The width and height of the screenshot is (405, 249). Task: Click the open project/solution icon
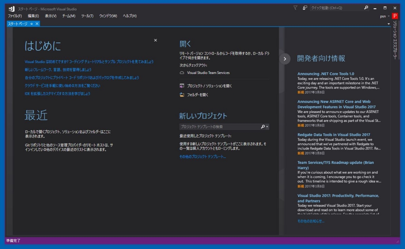point(182,86)
